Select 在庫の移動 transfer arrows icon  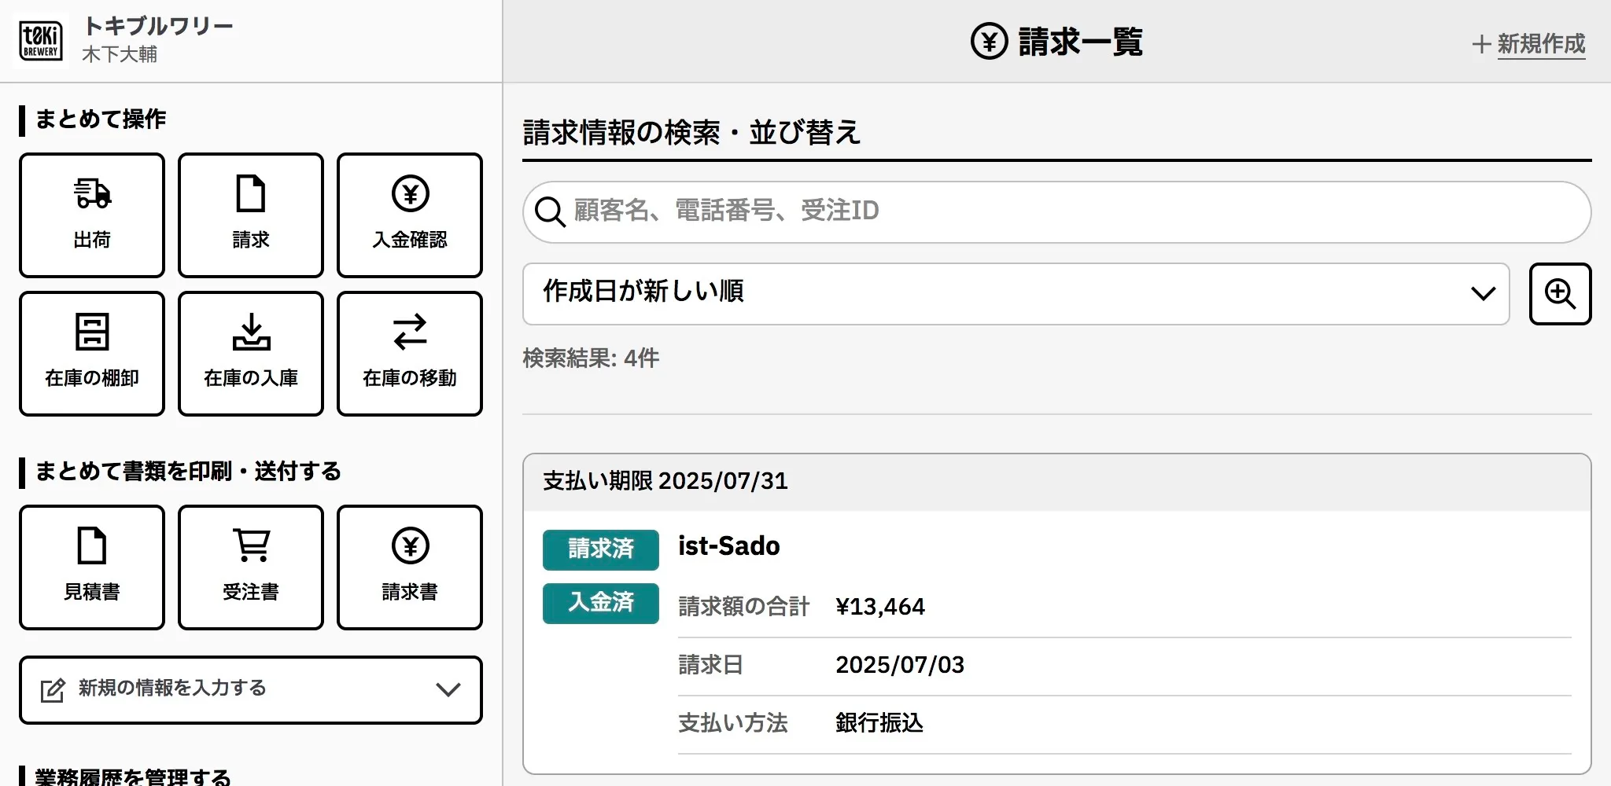409,332
